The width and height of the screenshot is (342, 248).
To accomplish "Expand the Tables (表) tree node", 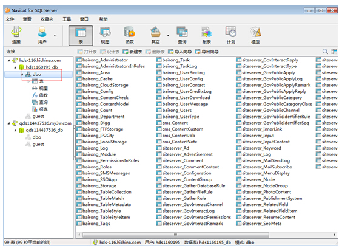I will coord(29,81).
